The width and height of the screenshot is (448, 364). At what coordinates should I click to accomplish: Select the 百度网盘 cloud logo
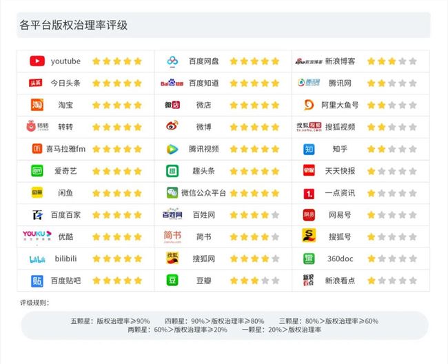pos(172,61)
